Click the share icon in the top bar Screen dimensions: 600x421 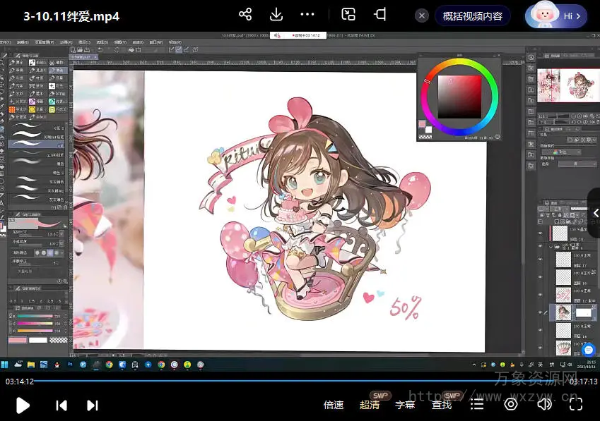(x=245, y=15)
